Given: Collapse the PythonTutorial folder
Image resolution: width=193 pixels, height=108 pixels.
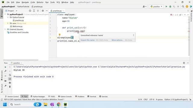Looking at the screenshot, I should (8, 17).
